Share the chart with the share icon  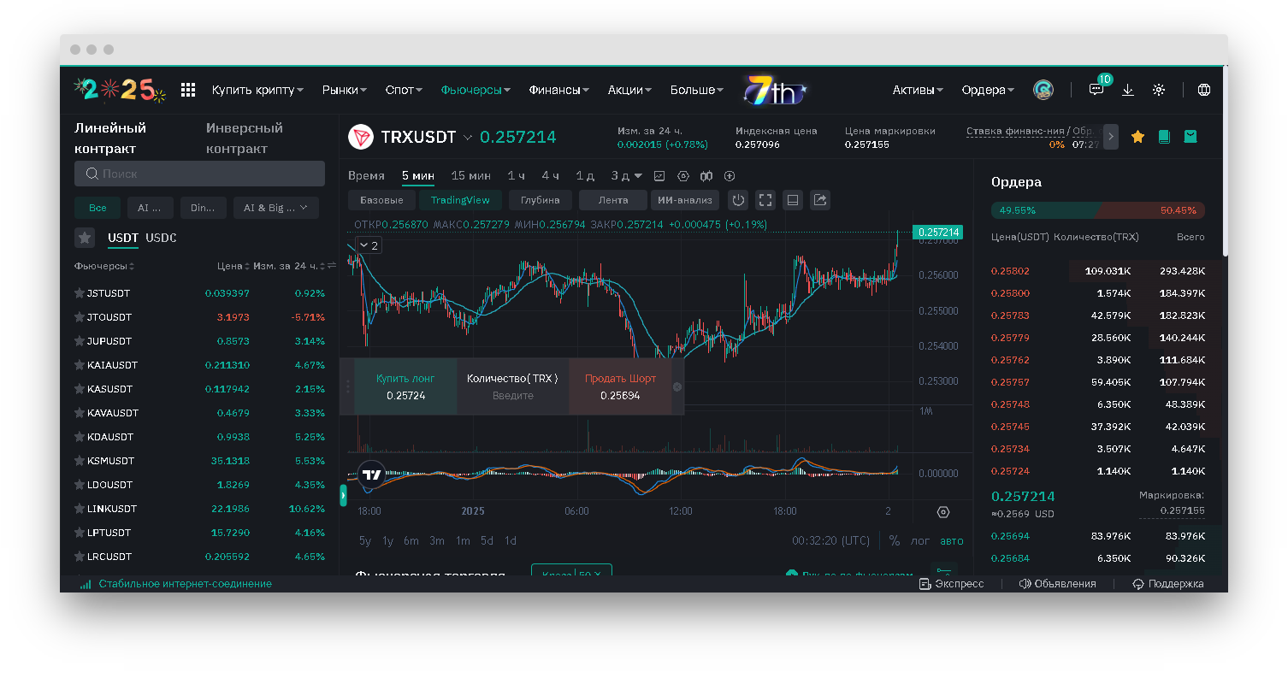tap(820, 200)
